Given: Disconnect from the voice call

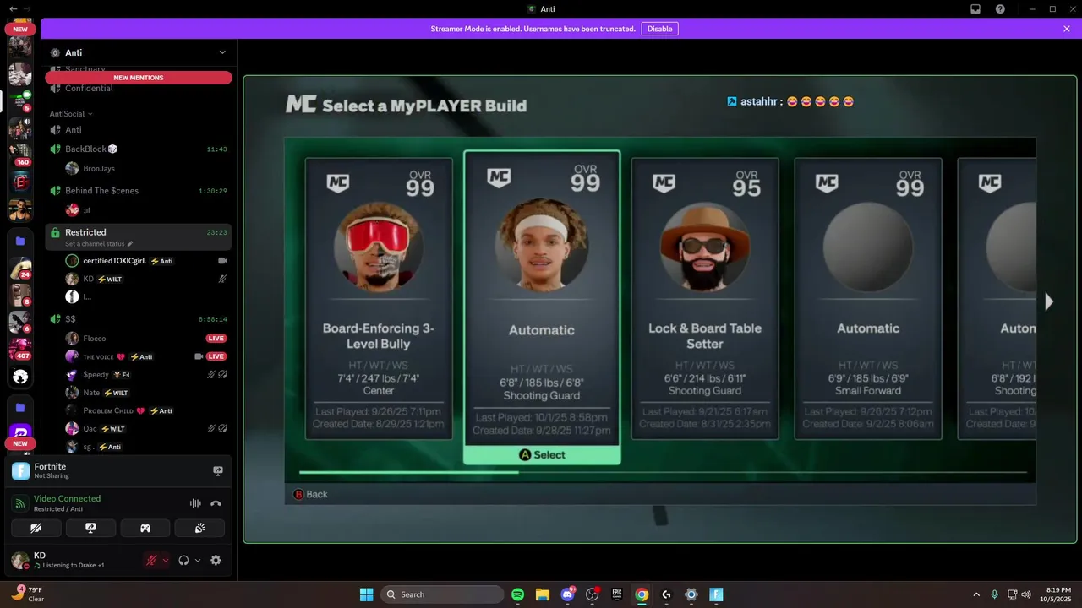Looking at the screenshot, I should tap(216, 503).
